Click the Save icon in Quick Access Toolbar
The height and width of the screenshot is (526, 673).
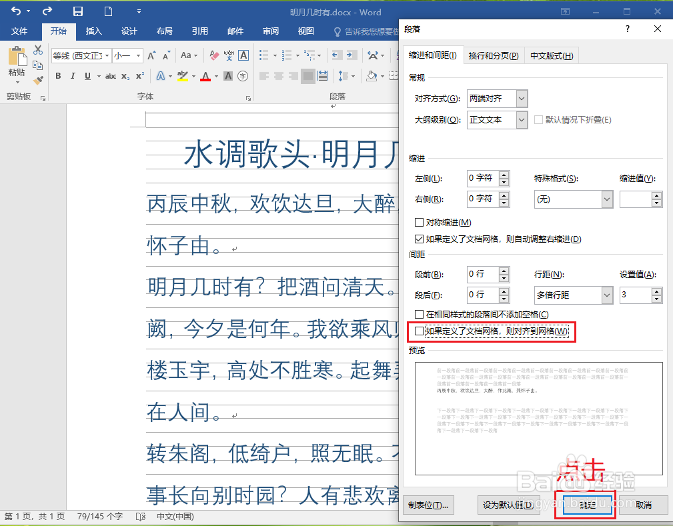[x=79, y=11]
